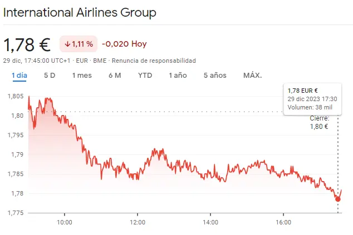Image resolution: width=353 pixels, height=235 pixels.
Task: Click the "Cierre: 1,80 €" label
Action: point(319,122)
